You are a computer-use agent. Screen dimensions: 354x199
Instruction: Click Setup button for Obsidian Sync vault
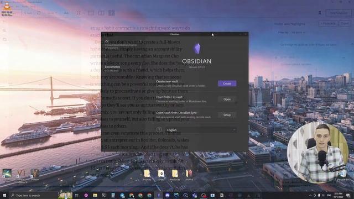pyautogui.click(x=227, y=115)
